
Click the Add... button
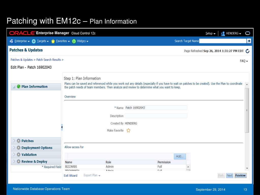[x=180, y=156]
